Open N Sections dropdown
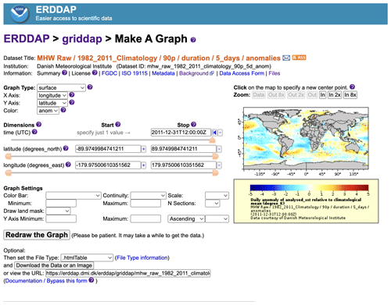The image size is (391, 305). [x=213, y=204]
